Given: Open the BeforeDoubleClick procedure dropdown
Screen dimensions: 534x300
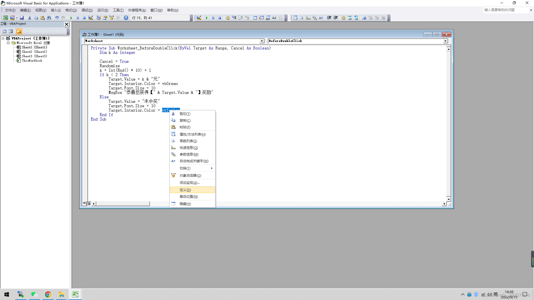Looking at the screenshot, I should point(445,41).
